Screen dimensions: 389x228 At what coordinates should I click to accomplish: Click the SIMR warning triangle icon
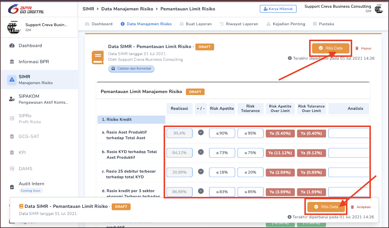[x=12, y=79]
